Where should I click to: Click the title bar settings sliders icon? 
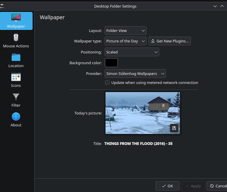[2, 6]
